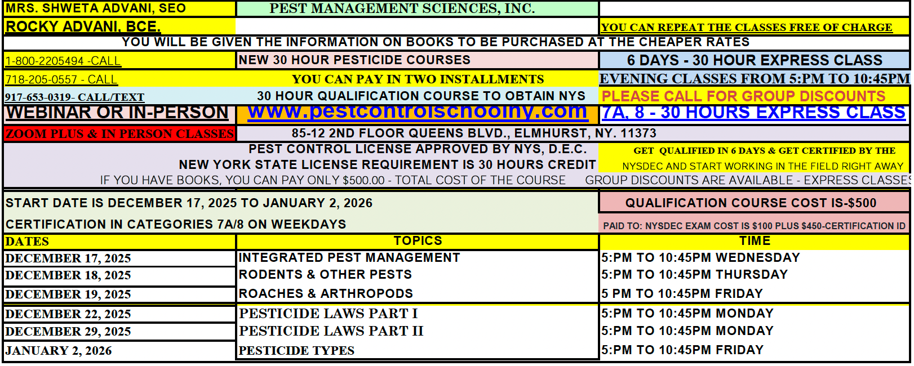
Task: Open the www.pestcontrolschoolny.com link
Action: point(418,112)
